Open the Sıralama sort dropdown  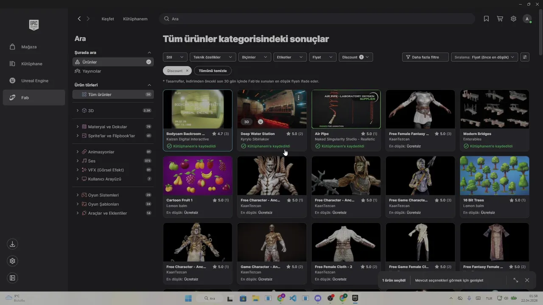[484, 57]
